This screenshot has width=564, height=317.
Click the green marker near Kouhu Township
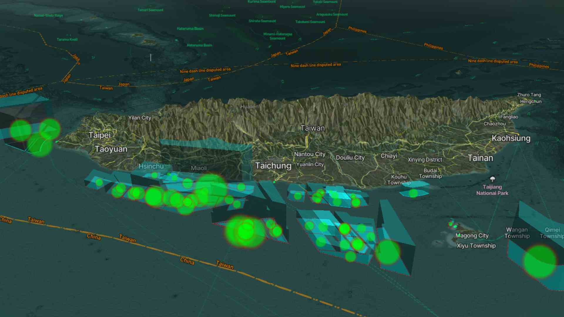point(413,193)
